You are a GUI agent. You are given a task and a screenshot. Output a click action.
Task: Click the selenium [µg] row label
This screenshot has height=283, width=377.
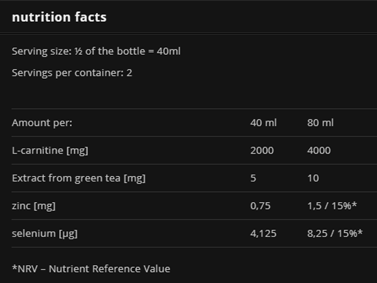tap(45, 234)
